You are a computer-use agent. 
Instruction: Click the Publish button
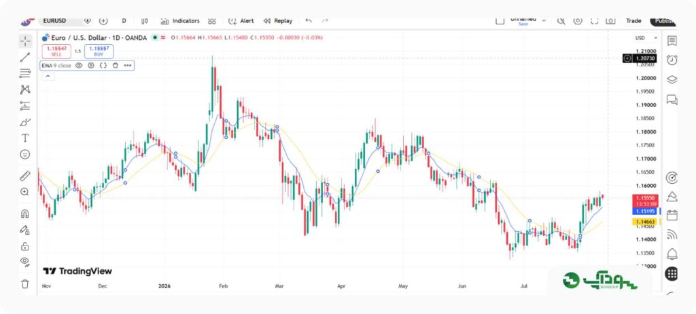pyautogui.click(x=663, y=21)
